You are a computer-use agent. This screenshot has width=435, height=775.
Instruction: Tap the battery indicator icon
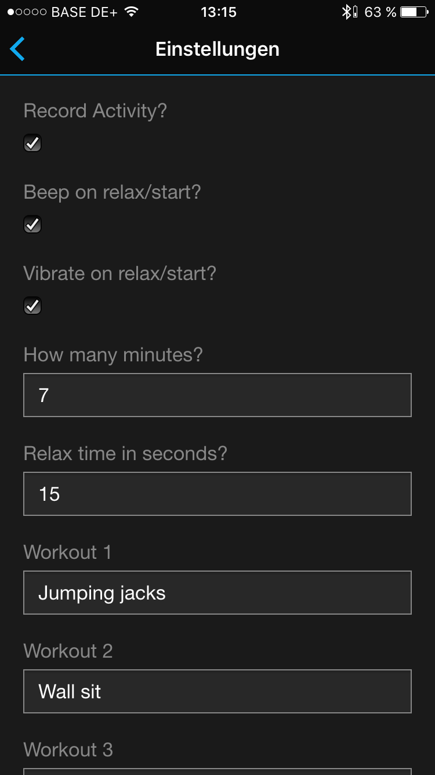(x=414, y=12)
